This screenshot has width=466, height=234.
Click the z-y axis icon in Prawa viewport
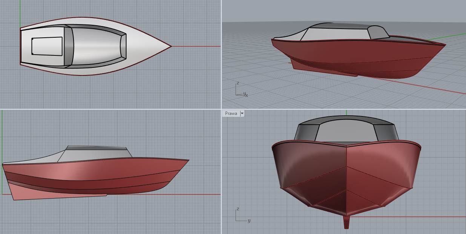pos(241,216)
